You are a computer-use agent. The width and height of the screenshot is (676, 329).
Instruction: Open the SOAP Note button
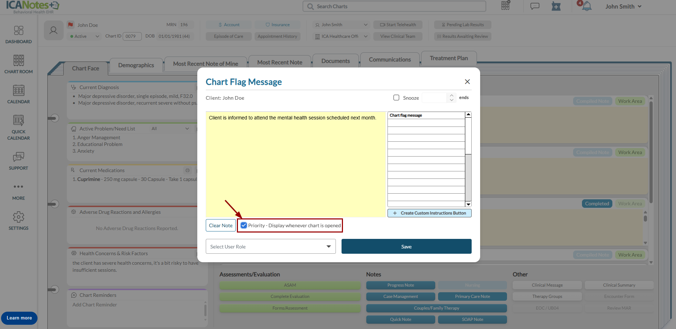pos(472,319)
